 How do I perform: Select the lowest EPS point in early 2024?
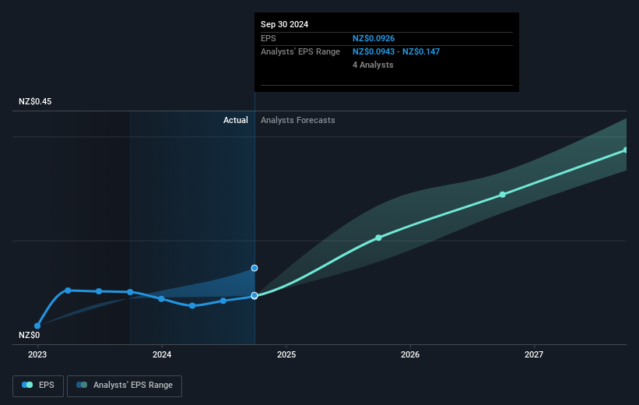[x=192, y=305]
